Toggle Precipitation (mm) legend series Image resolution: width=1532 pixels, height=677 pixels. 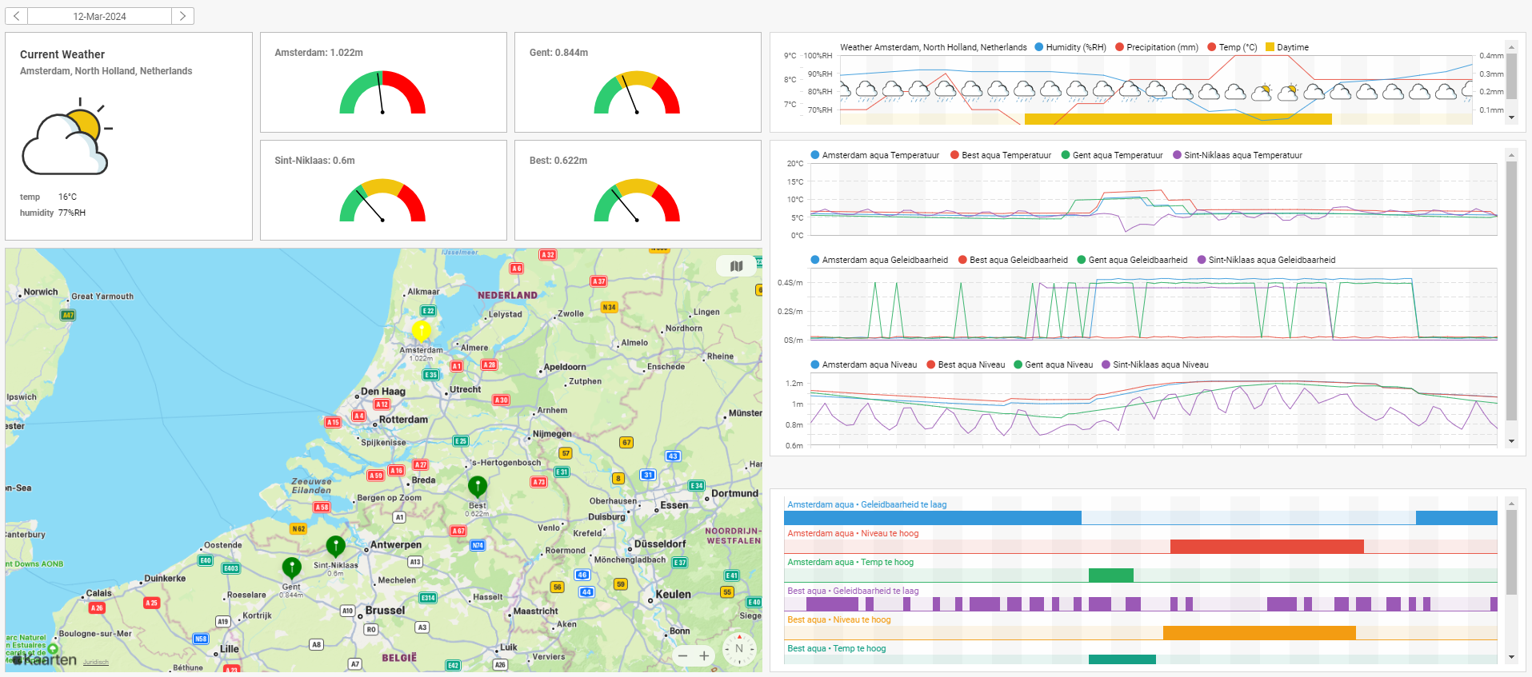[1157, 47]
